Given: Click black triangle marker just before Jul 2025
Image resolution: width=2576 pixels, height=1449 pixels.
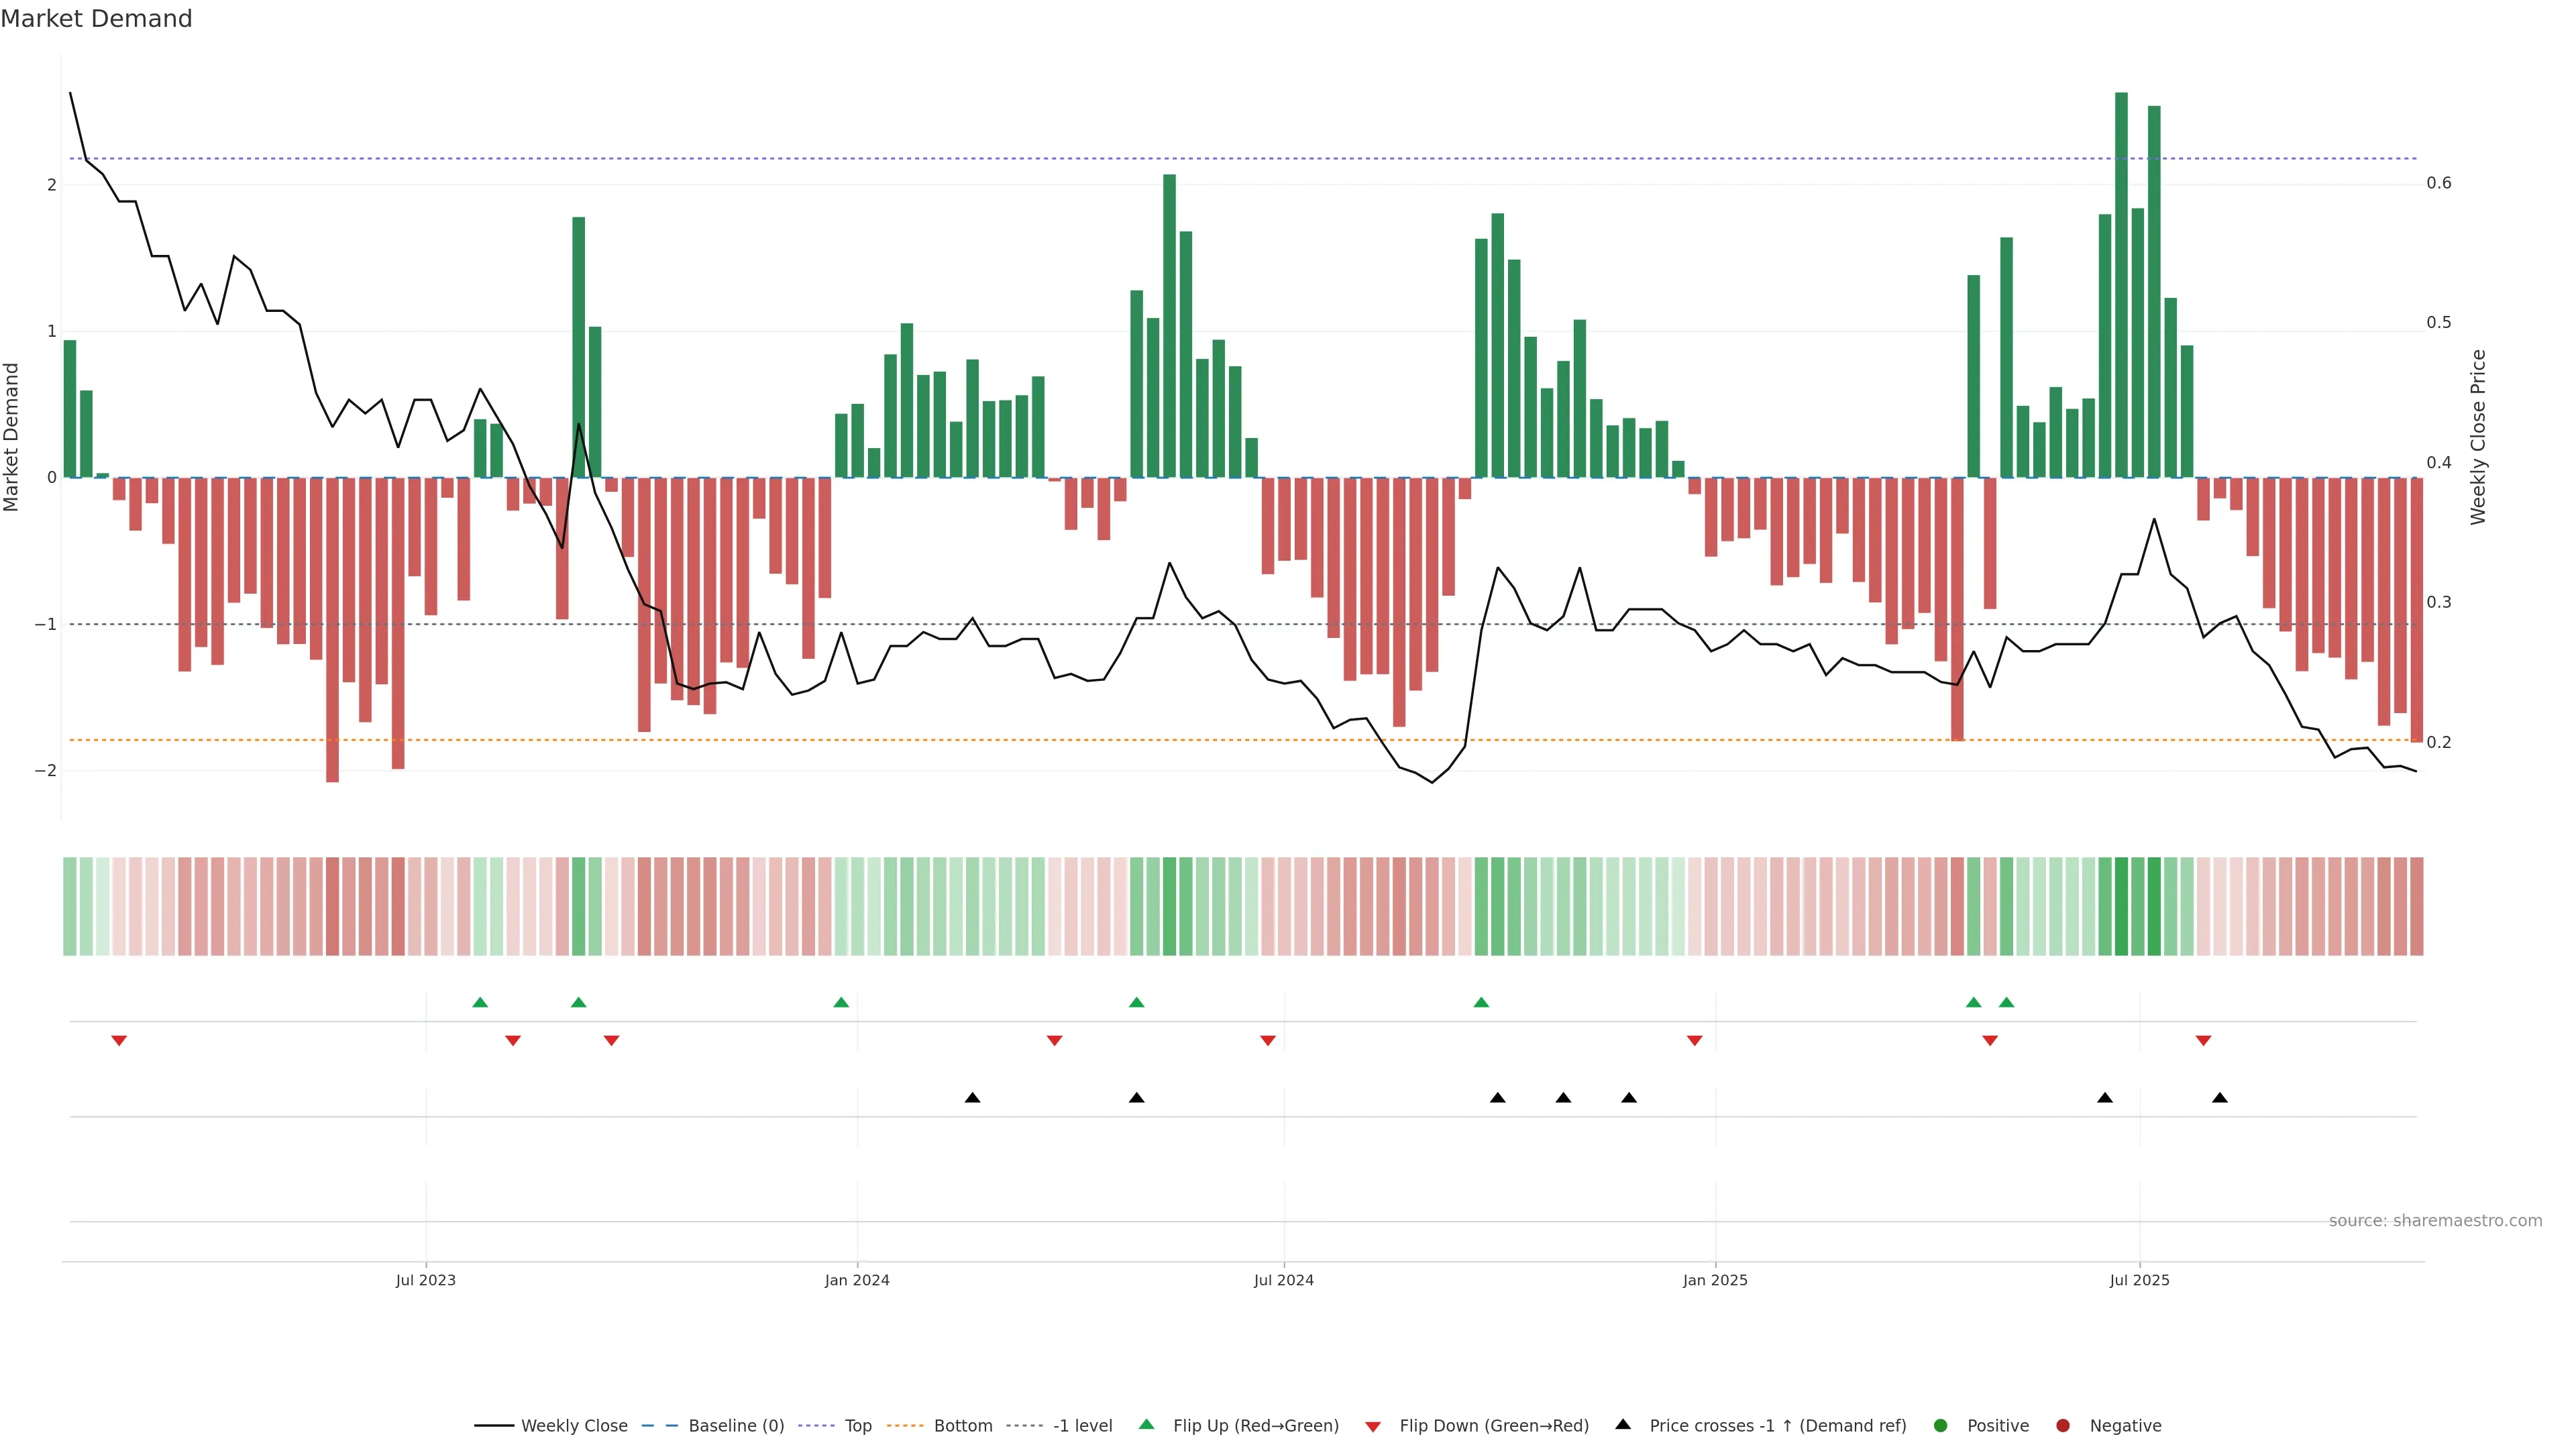Looking at the screenshot, I should pos(2105,1098).
